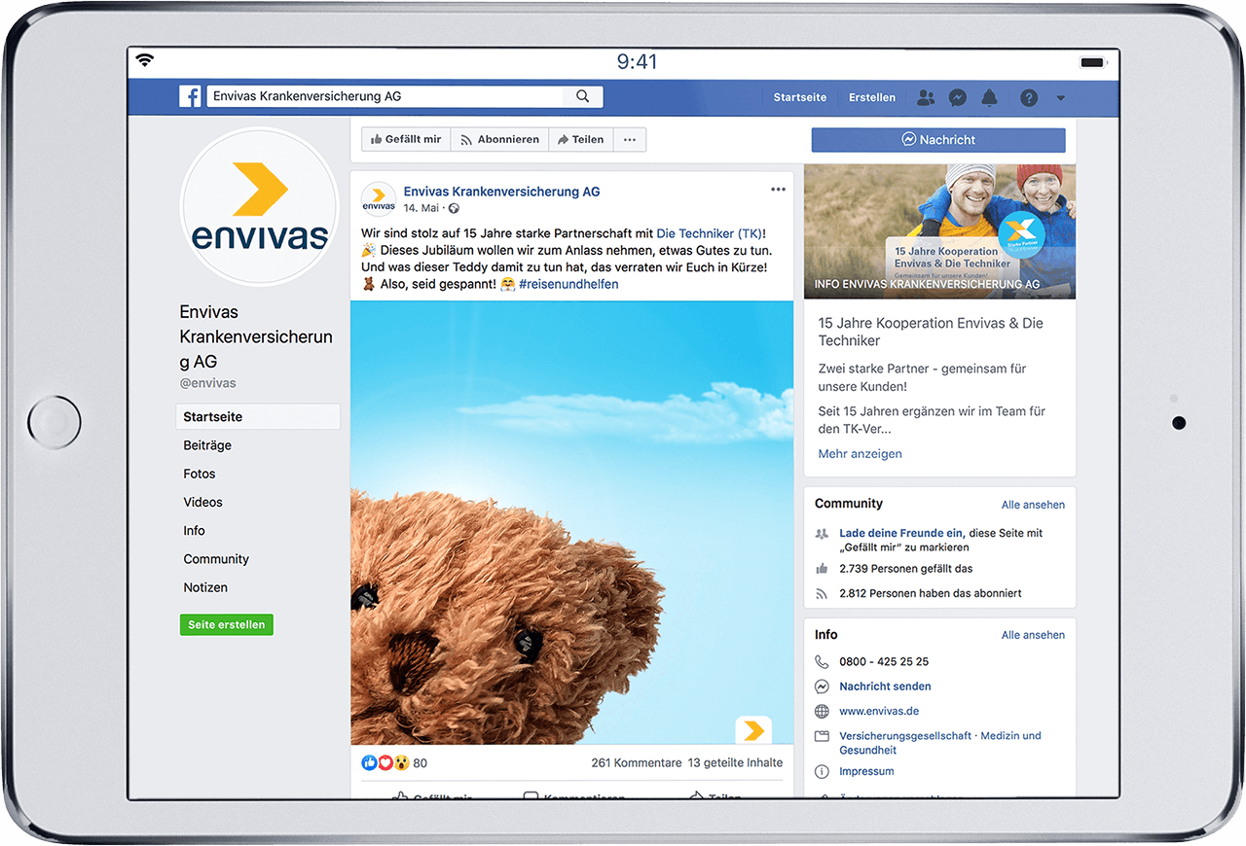The width and height of the screenshot is (1246, 846).
Task: Open the Die Techniker (TK) link
Action: [710, 233]
